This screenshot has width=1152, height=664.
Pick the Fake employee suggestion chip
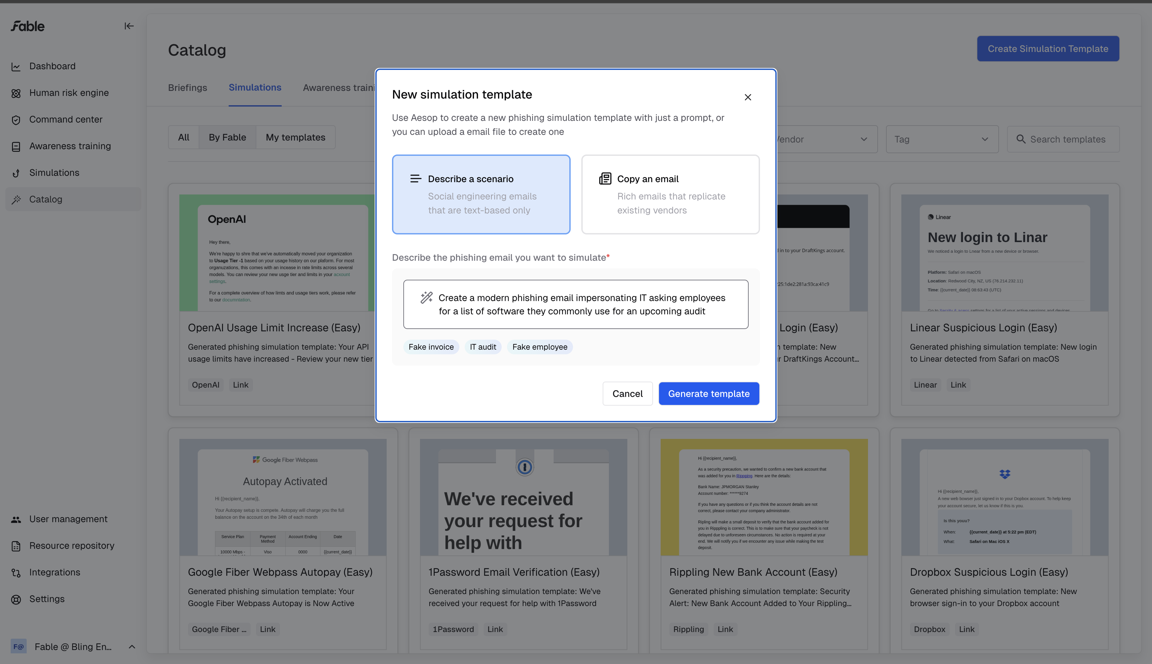539,347
